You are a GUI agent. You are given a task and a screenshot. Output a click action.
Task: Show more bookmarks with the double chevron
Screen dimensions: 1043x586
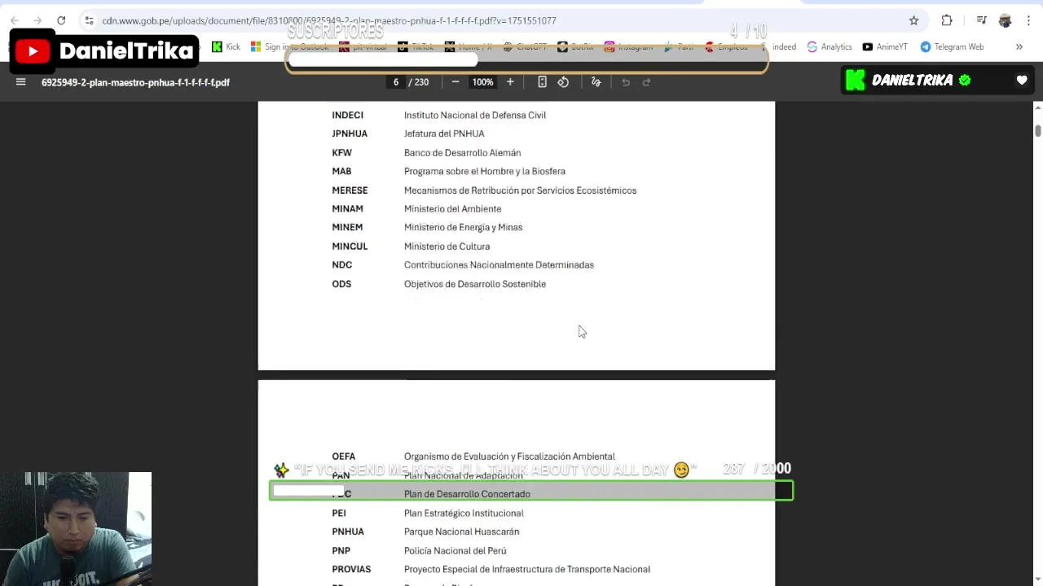coord(1019,47)
